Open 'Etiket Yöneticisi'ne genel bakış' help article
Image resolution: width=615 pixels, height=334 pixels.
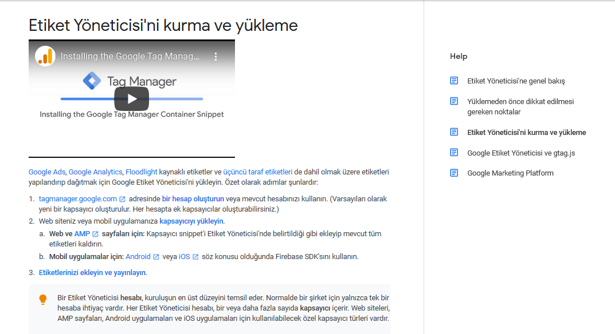click(516, 81)
